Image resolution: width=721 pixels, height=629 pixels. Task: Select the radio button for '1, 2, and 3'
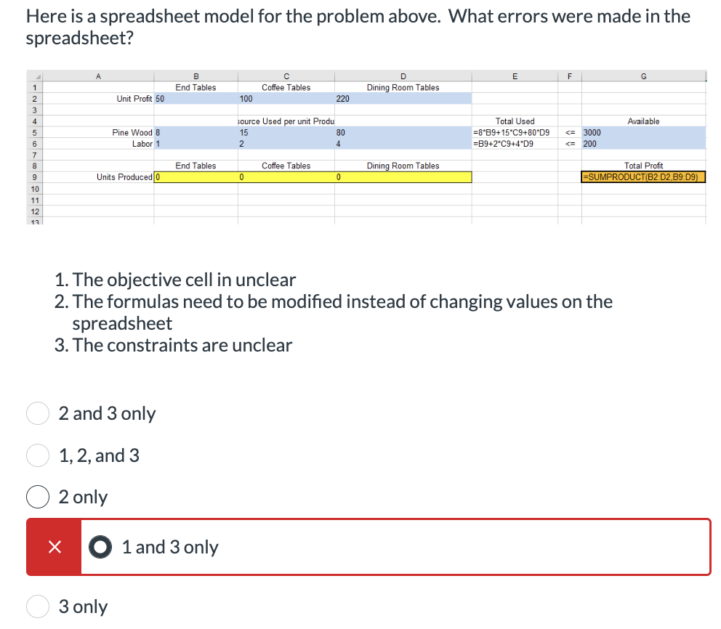(x=38, y=456)
